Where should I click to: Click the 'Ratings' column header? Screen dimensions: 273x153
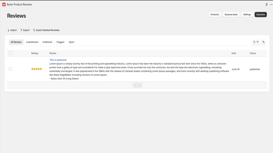(x=35, y=53)
